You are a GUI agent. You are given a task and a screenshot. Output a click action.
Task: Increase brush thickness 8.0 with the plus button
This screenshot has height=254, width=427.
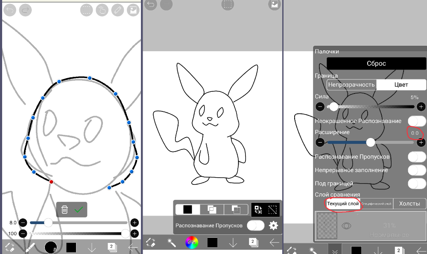[x=135, y=223]
